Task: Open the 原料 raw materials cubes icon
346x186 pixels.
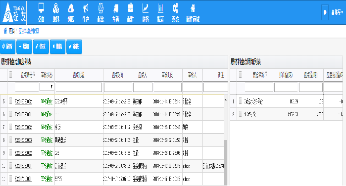Action: click(56, 8)
